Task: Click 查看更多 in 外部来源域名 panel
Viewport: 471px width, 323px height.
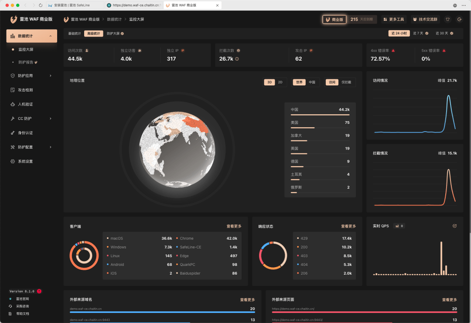Action: (247, 299)
